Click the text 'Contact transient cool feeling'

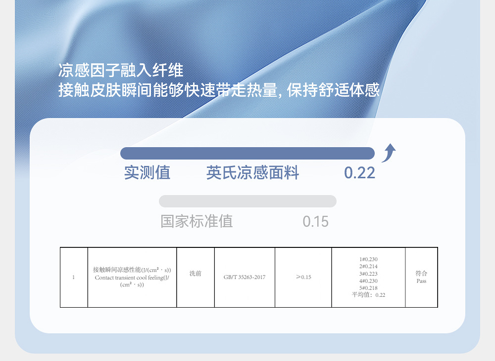(x=129, y=278)
